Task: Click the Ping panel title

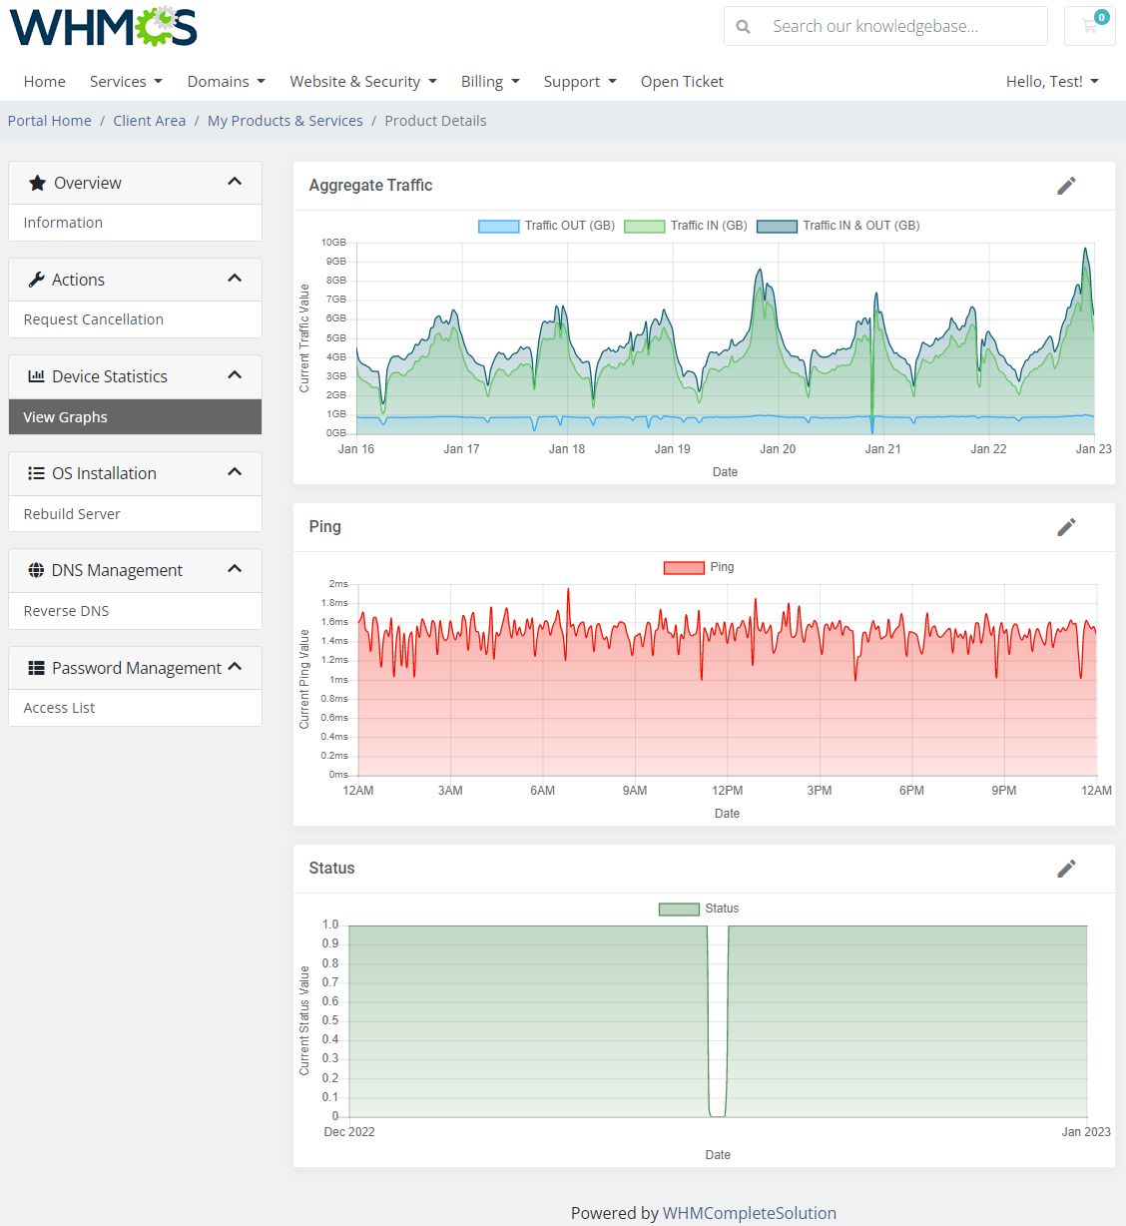Action: click(x=325, y=527)
